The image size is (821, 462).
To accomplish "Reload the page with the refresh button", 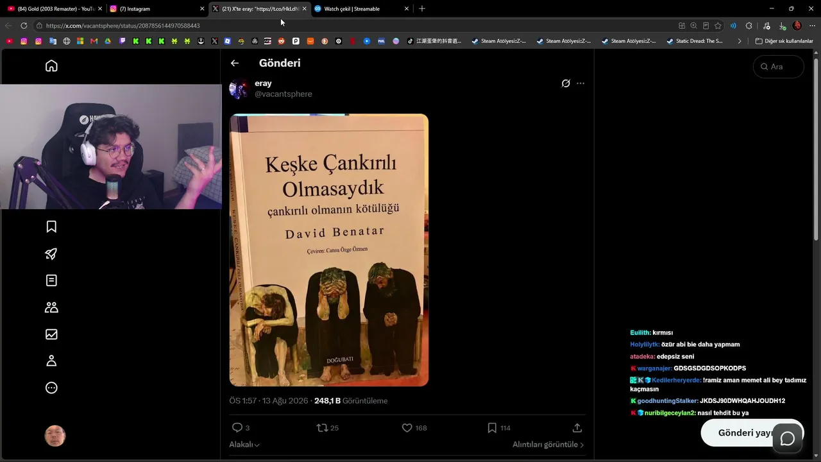I will pyautogui.click(x=24, y=26).
